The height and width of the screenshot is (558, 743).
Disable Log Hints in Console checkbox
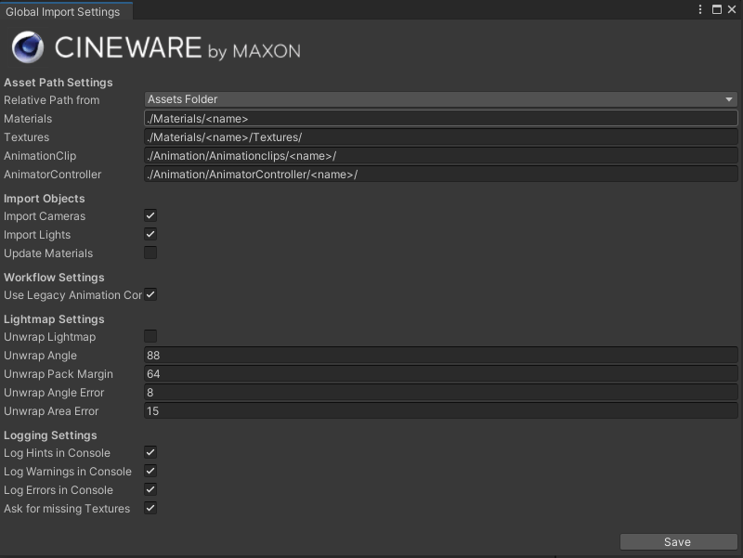click(150, 452)
